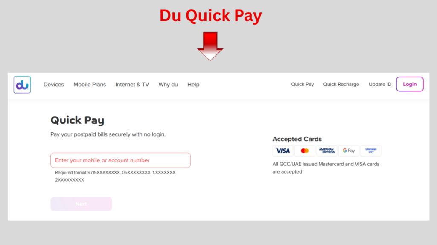The width and height of the screenshot is (437, 245).
Task: Open the Internet & TV menu
Action: (x=132, y=85)
